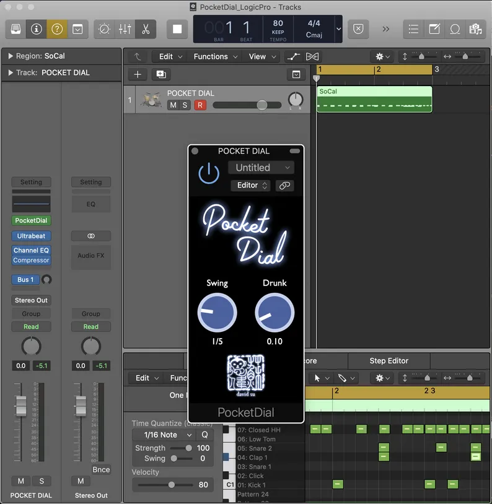Click the duplicate track button
Viewport: 492px width, 504px height.
161,74
